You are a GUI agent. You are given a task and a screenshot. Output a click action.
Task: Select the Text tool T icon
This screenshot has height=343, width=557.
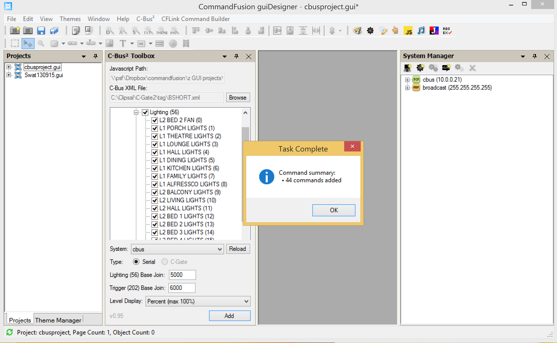123,44
